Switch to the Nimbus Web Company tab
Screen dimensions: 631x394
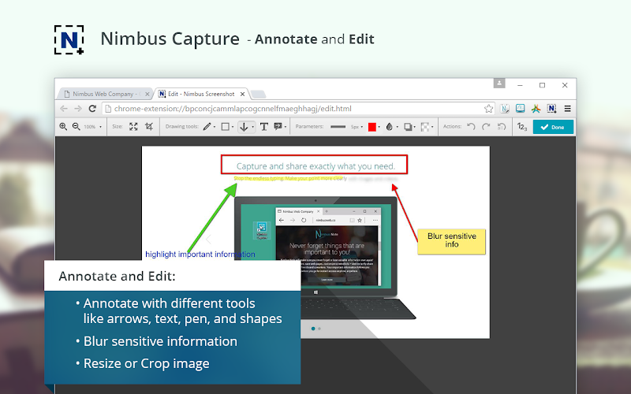103,94
